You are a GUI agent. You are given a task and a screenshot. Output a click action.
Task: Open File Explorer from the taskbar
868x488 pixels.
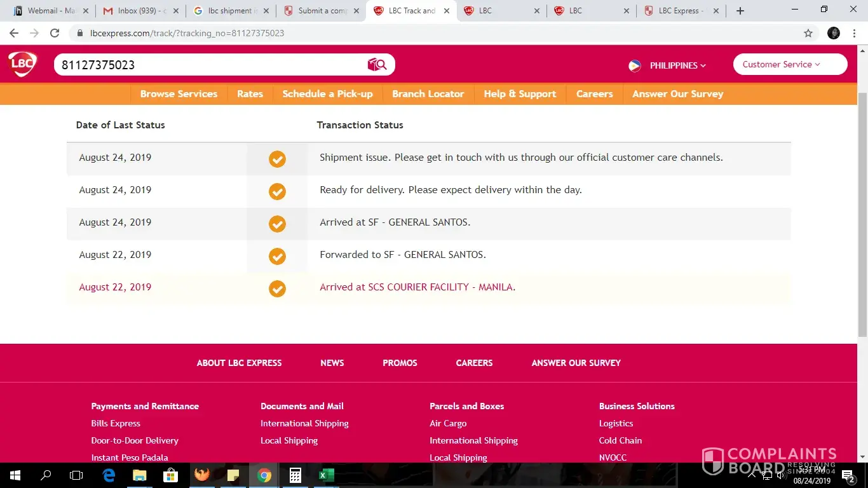[x=140, y=475]
